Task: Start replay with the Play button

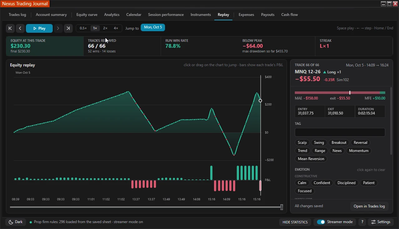Action: (39, 28)
